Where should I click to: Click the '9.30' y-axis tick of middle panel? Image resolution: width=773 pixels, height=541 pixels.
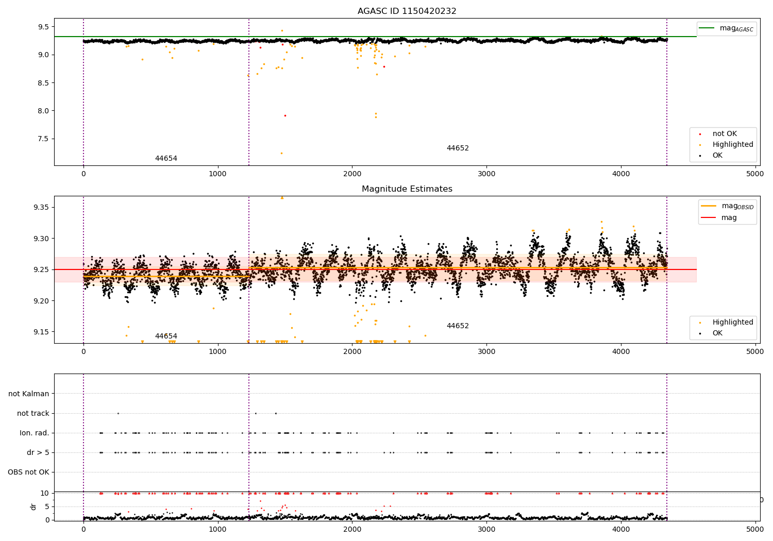(x=42, y=239)
